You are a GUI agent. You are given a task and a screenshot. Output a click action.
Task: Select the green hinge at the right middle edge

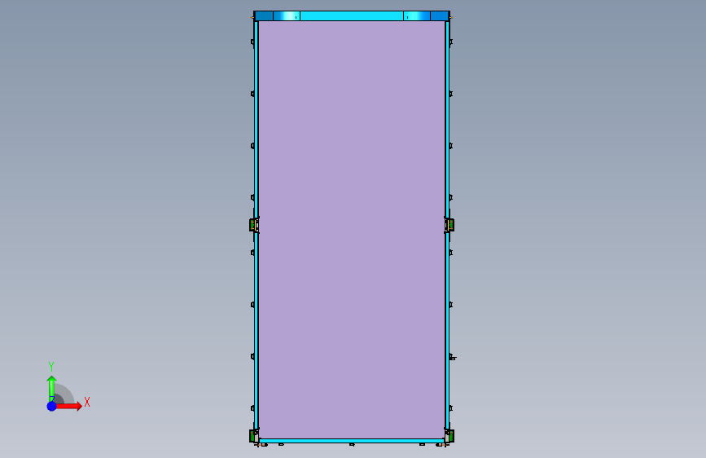click(449, 224)
